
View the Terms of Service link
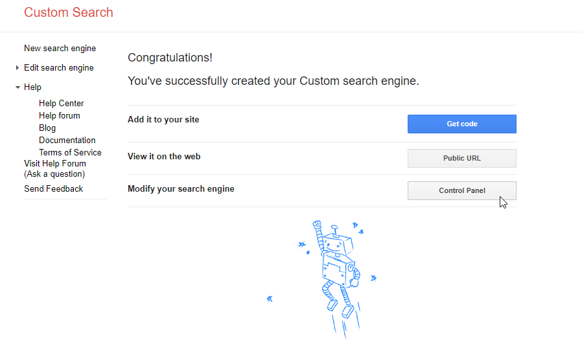pos(70,152)
